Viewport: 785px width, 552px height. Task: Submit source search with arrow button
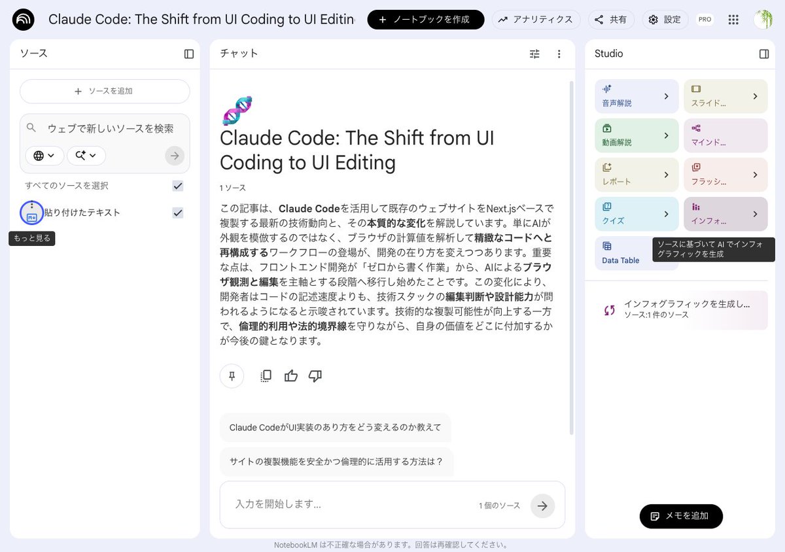click(175, 156)
